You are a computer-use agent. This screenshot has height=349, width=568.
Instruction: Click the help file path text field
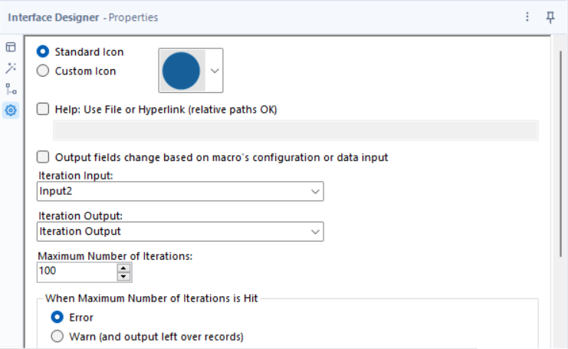click(295, 130)
